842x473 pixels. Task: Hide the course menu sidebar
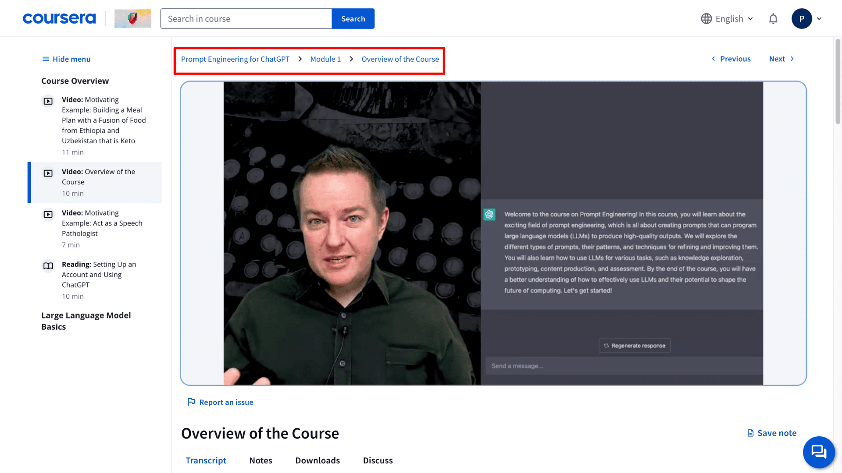click(x=66, y=59)
